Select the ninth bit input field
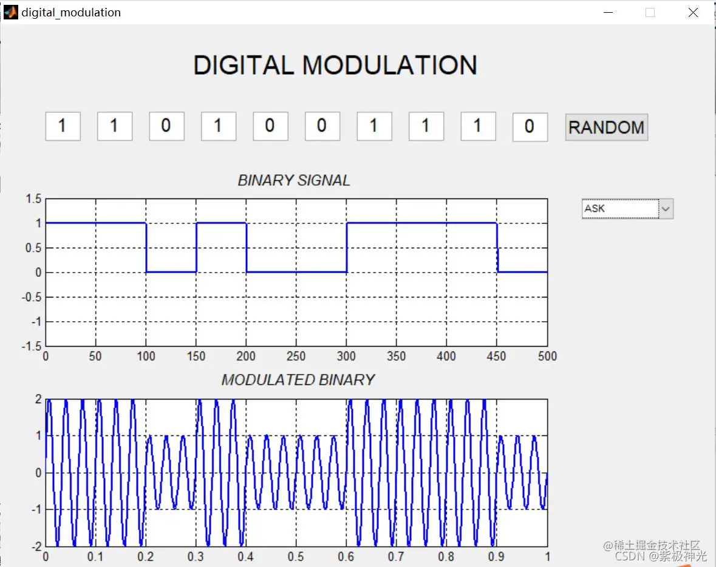 (x=478, y=126)
